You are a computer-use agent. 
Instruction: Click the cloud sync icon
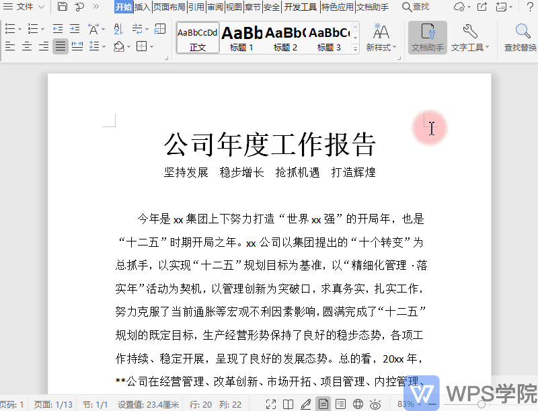coord(459,7)
